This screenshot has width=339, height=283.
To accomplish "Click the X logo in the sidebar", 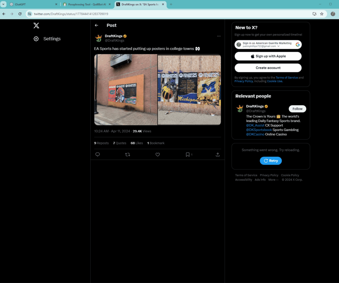I will [x=36, y=26].
